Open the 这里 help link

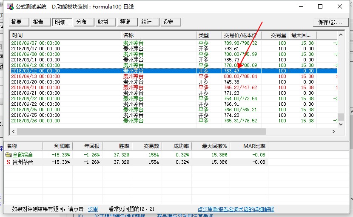tap(93, 209)
